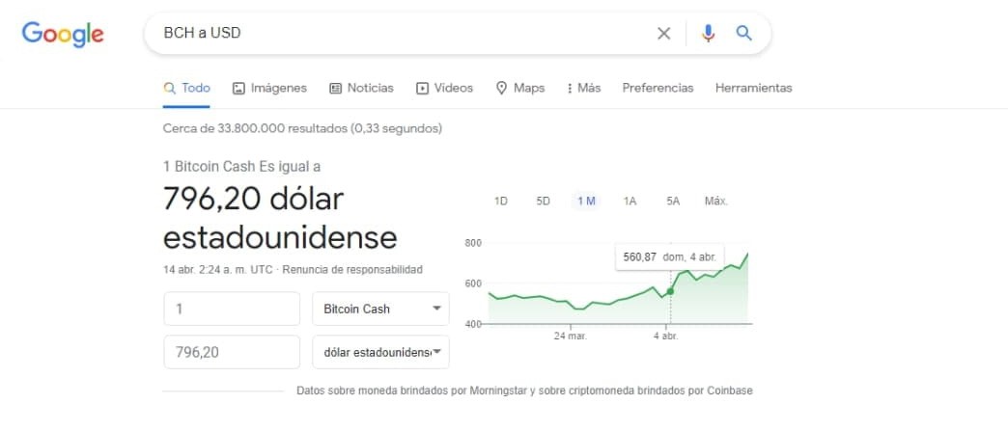Clear the search box with X icon
The image size is (1008, 431).
point(663,34)
